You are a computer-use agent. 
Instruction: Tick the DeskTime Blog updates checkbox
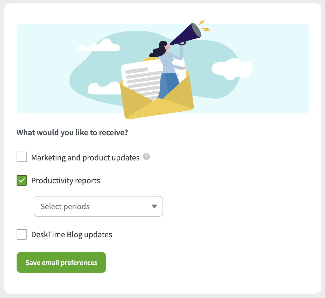(22, 234)
